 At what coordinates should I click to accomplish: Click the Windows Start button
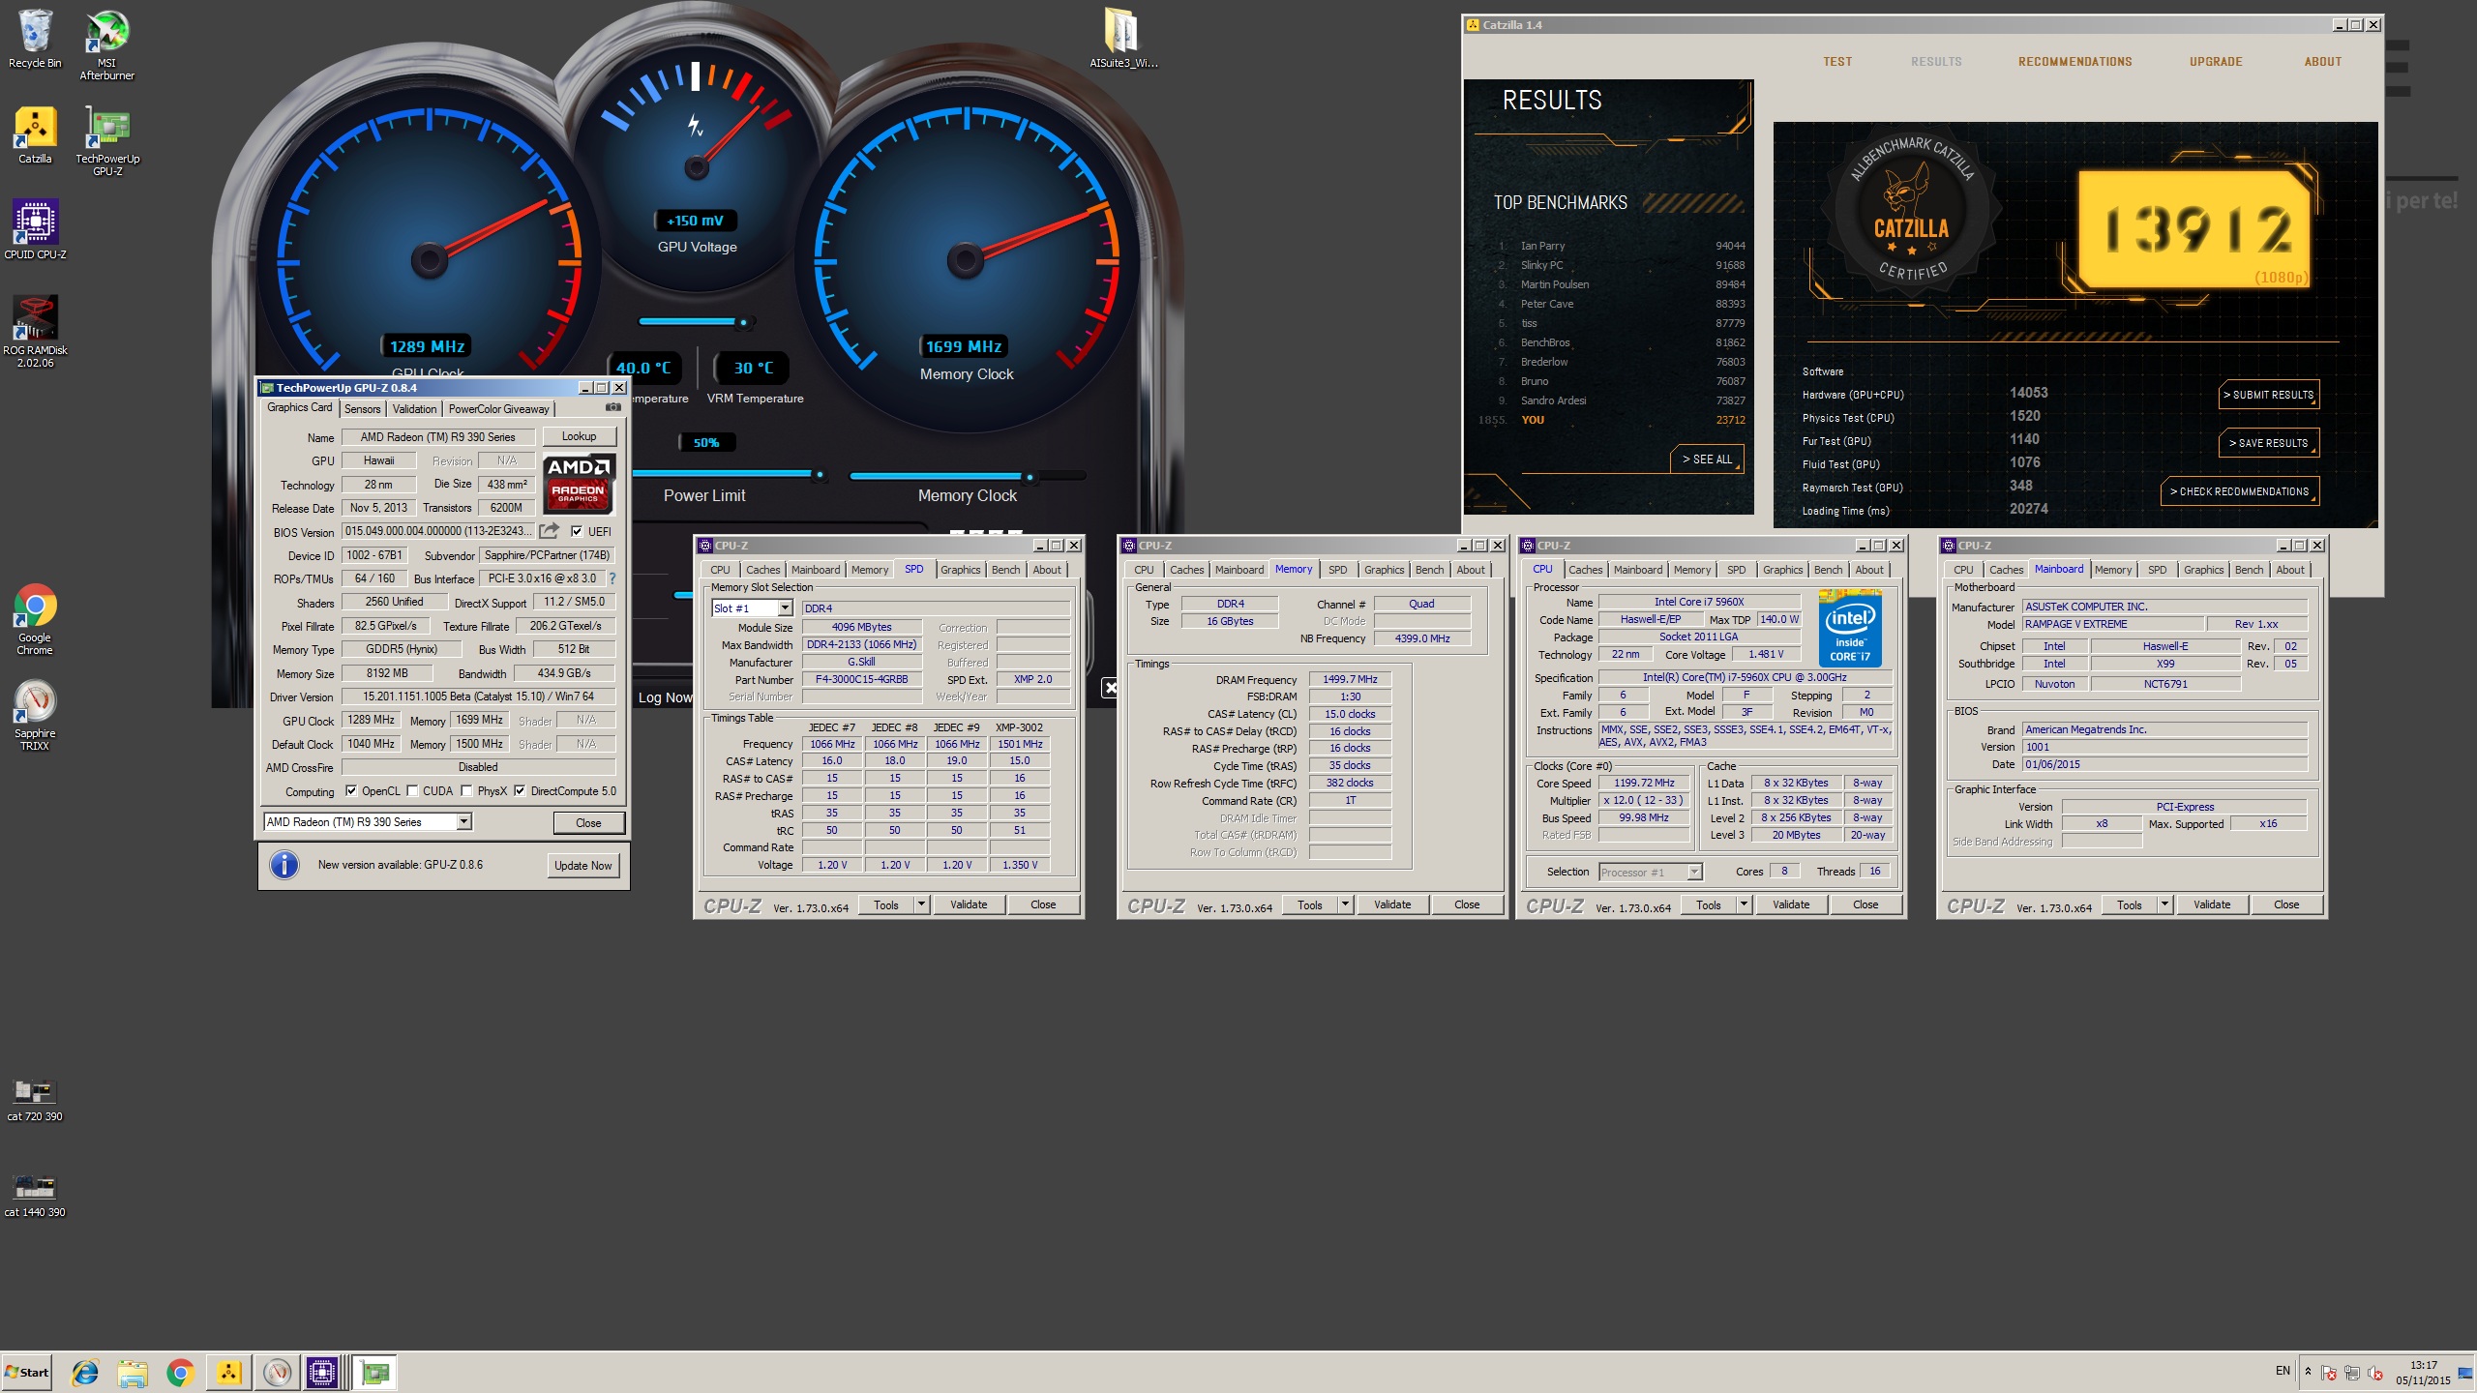[x=27, y=1372]
